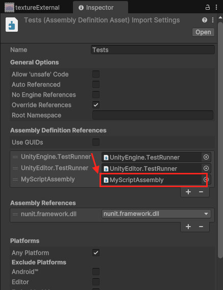Add an assembly reference with plus
Screen dimensions: 223x290
click(x=188, y=227)
